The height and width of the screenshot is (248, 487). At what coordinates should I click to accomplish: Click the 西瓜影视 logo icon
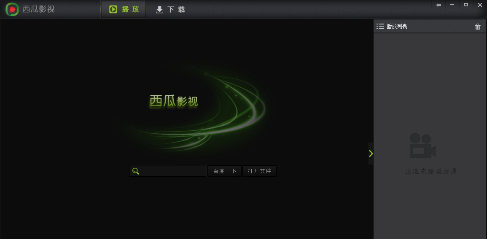(12, 9)
